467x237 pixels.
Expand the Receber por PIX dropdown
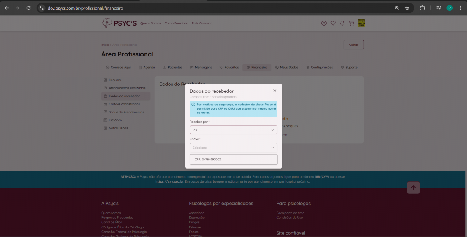pyautogui.click(x=233, y=130)
